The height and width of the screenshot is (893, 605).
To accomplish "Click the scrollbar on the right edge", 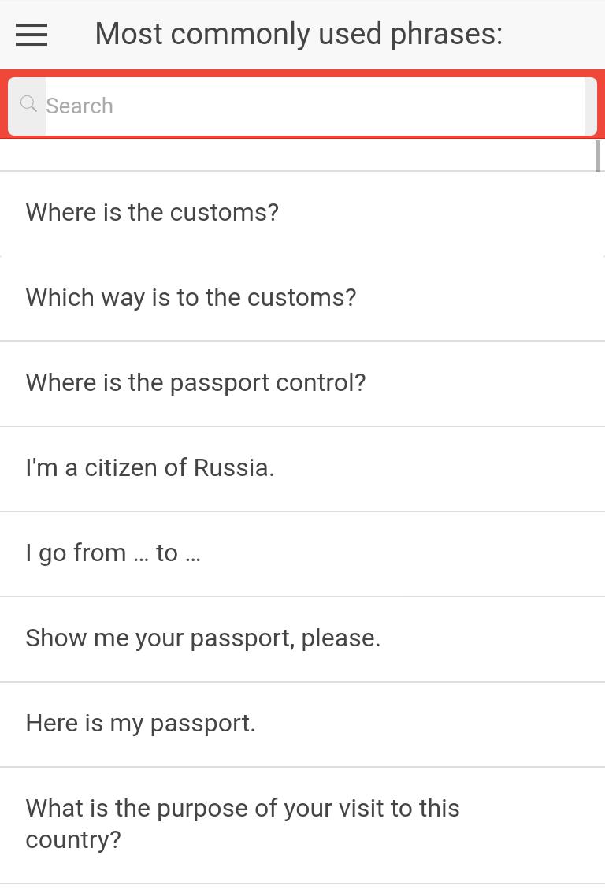I will [x=599, y=154].
